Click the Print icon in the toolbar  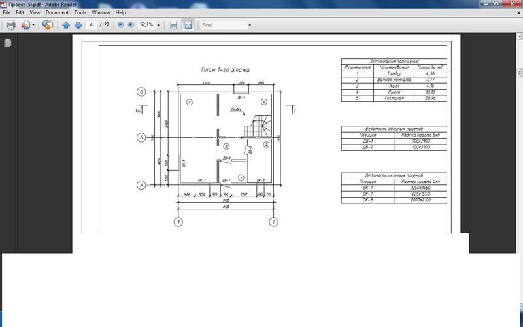pyautogui.click(x=10, y=25)
